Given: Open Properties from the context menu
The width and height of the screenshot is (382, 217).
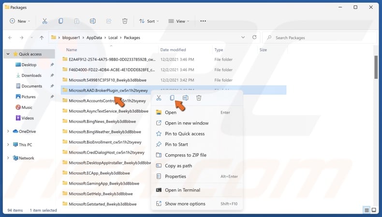Looking at the screenshot, I should (x=197, y=176).
